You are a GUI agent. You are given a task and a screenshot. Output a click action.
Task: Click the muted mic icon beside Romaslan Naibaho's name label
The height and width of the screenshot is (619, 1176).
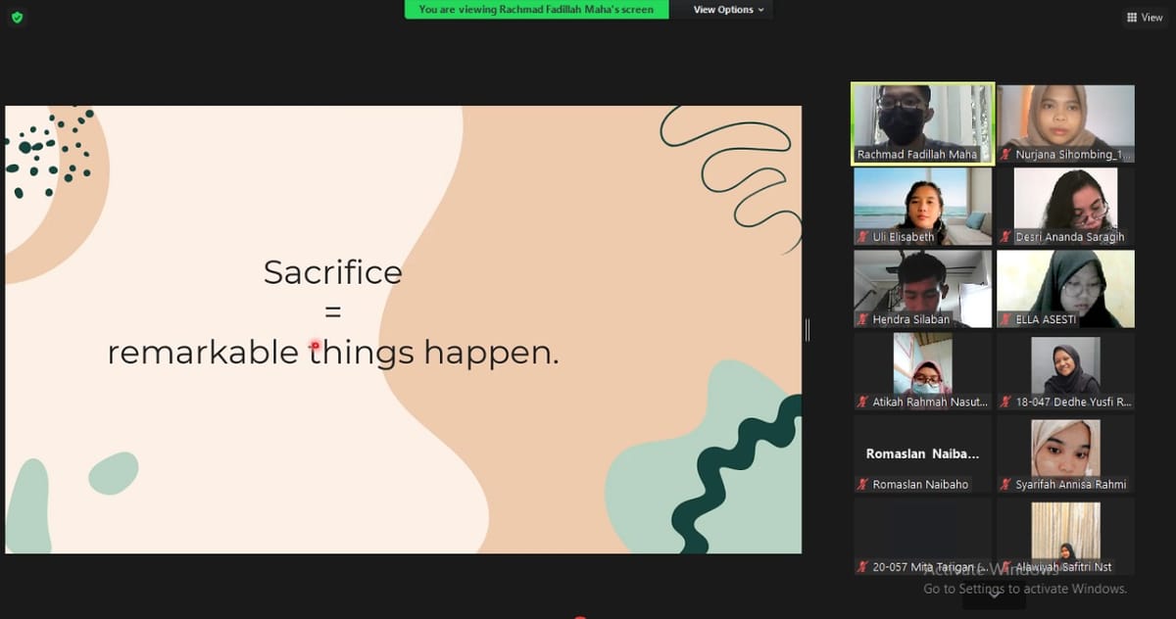pos(862,484)
